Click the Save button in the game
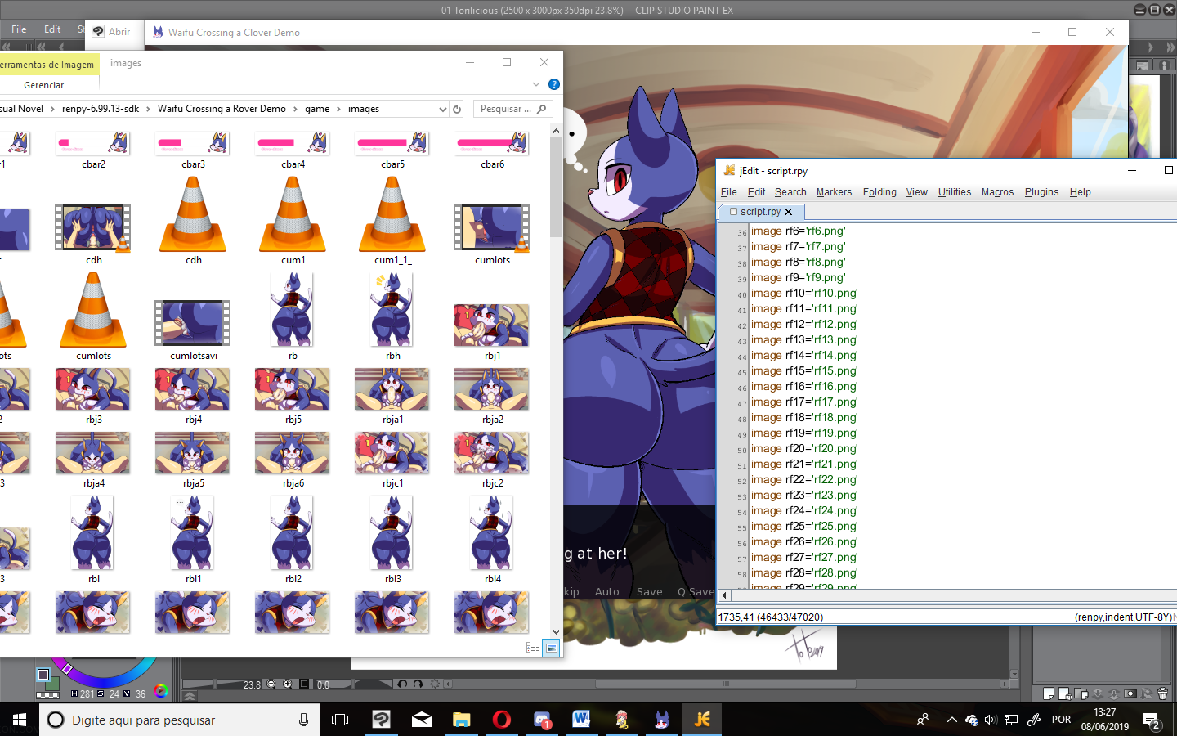Image resolution: width=1177 pixels, height=736 pixels. point(650,591)
